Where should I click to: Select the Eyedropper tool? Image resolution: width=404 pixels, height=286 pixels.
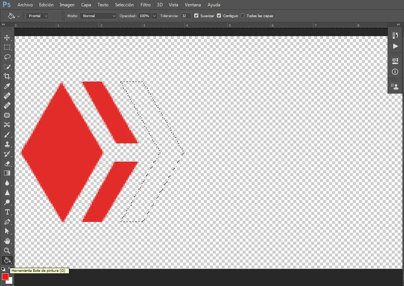point(7,86)
